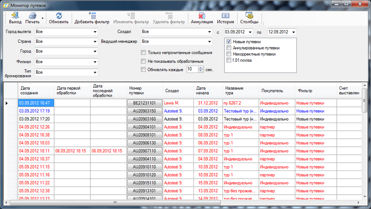Sort by the Дата создания column header
The image size is (371, 209).
(x=36, y=90)
